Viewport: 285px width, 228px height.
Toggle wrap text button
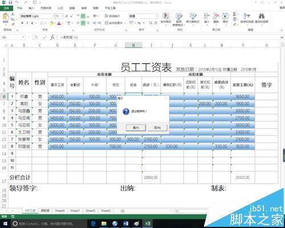112,16
